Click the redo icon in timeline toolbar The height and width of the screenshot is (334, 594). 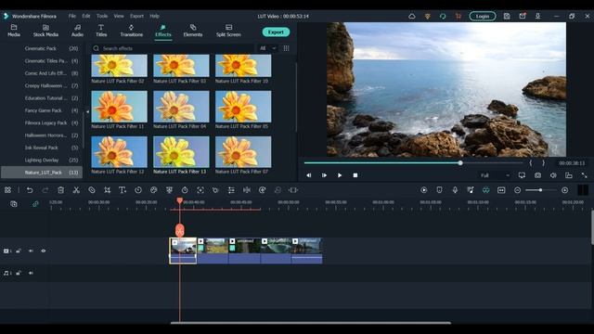[45, 190]
